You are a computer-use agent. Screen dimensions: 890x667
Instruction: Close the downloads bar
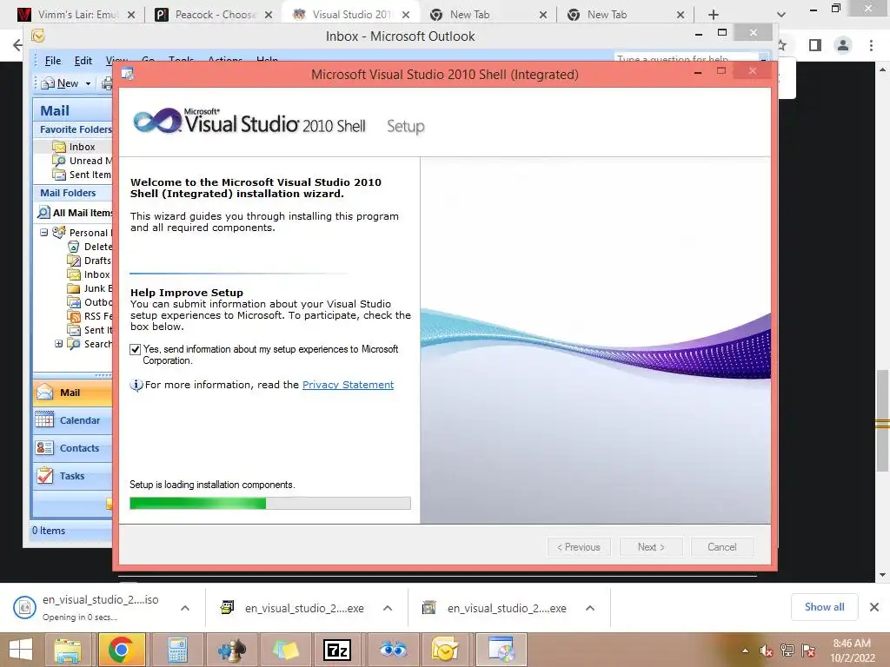pyautogui.click(x=874, y=607)
